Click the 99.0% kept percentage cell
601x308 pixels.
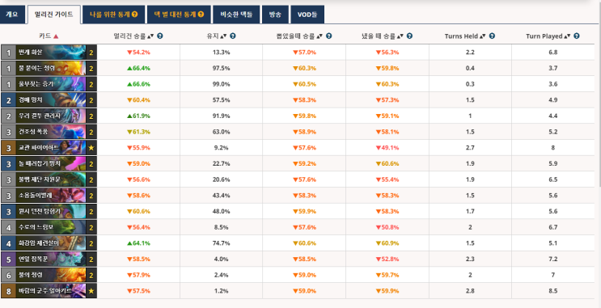coord(221,84)
